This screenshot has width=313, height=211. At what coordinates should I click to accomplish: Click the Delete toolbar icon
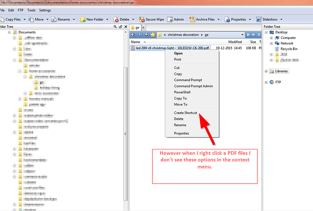click(116, 19)
